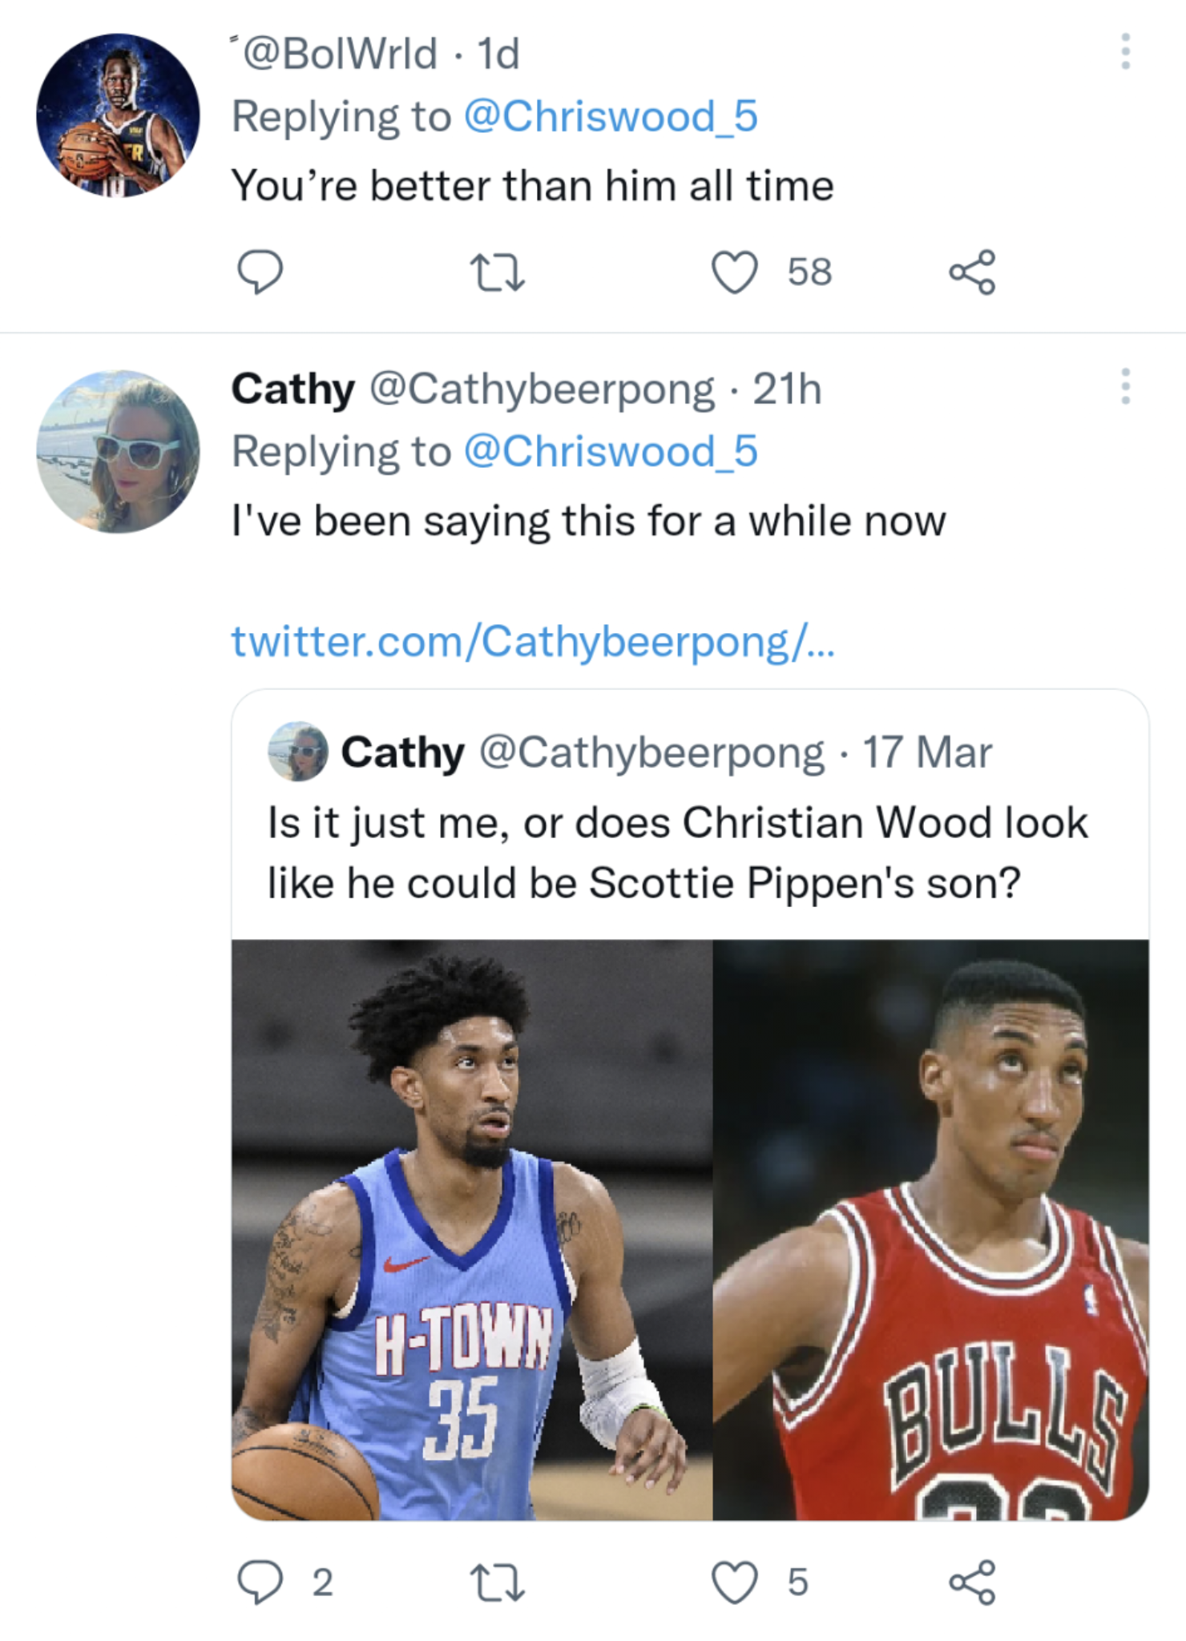View the Bulls jersey photo

click(930, 1229)
